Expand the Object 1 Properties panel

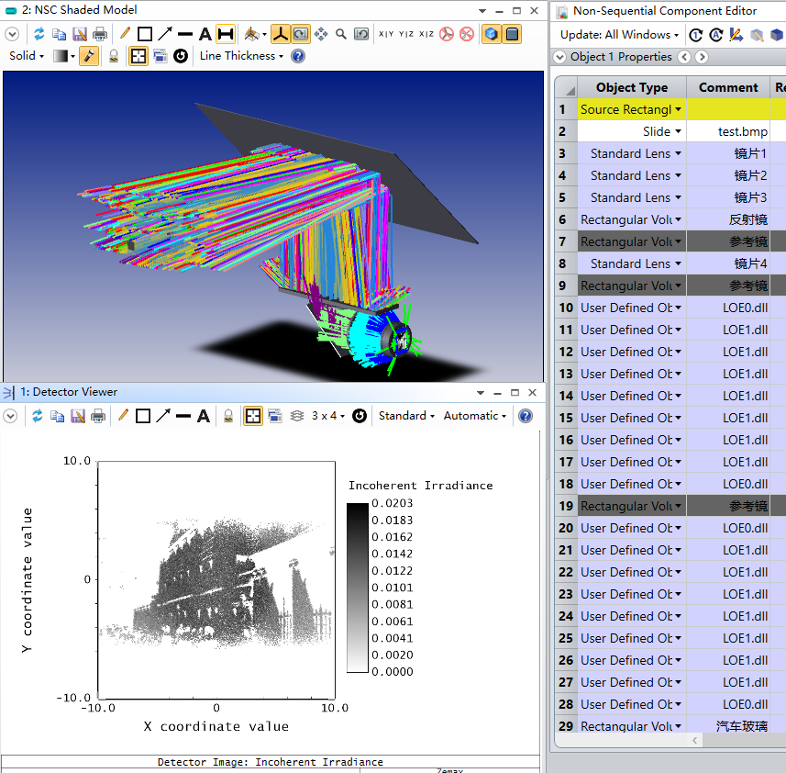point(559,57)
